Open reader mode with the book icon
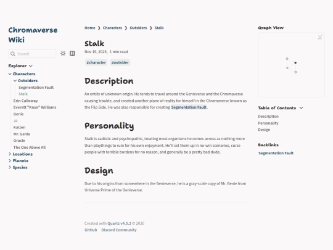This screenshot has height=250, width=333. (72, 53)
